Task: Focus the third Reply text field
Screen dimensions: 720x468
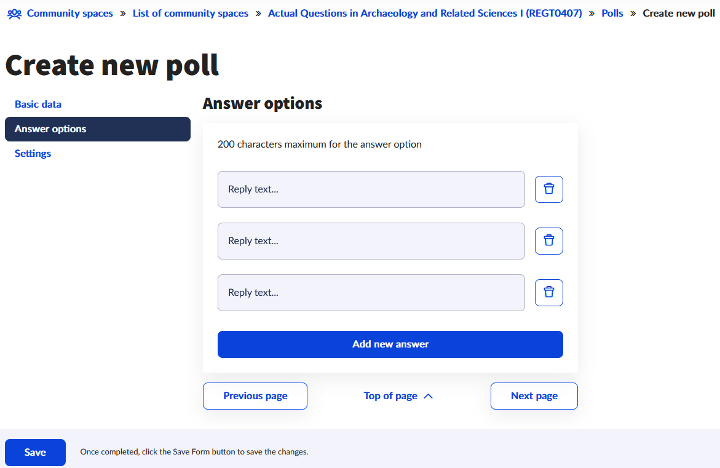Action: [371, 293]
